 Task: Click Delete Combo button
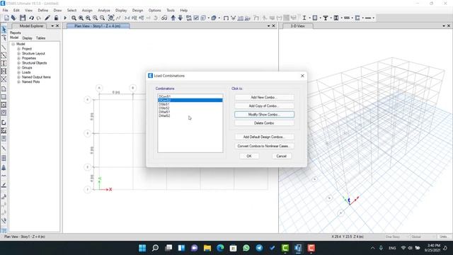tap(264, 123)
